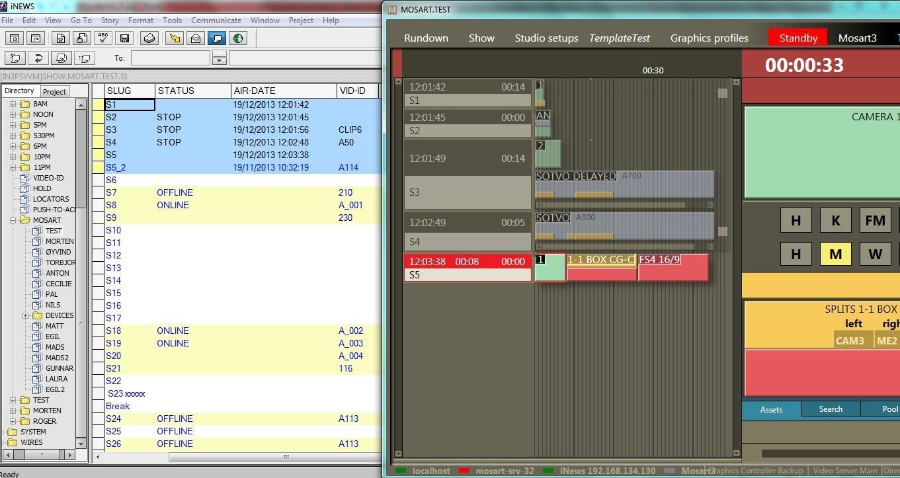Image resolution: width=900 pixels, height=478 pixels.
Task: Click the highlighted blue note toolbar icon
Action: (216, 38)
